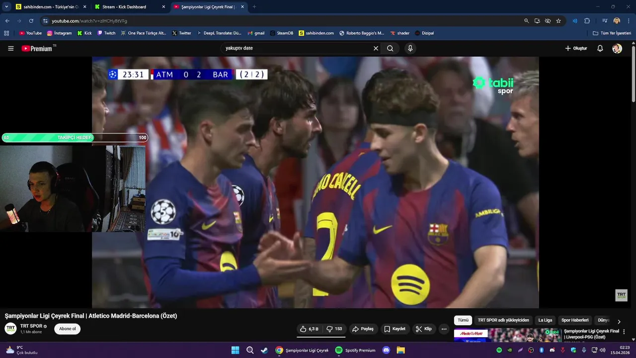The width and height of the screenshot is (636, 358).
Task: Go back in browser history
Action: coord(7,21)
